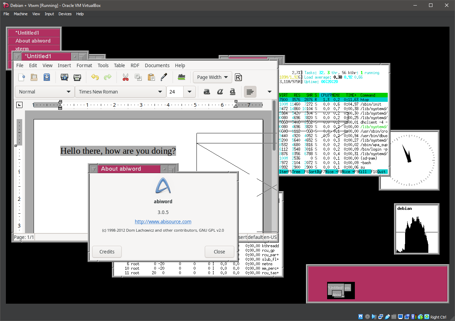The image size is (455, 321).
Task: Click the Cut scissors icon
Action: (125, 77)
